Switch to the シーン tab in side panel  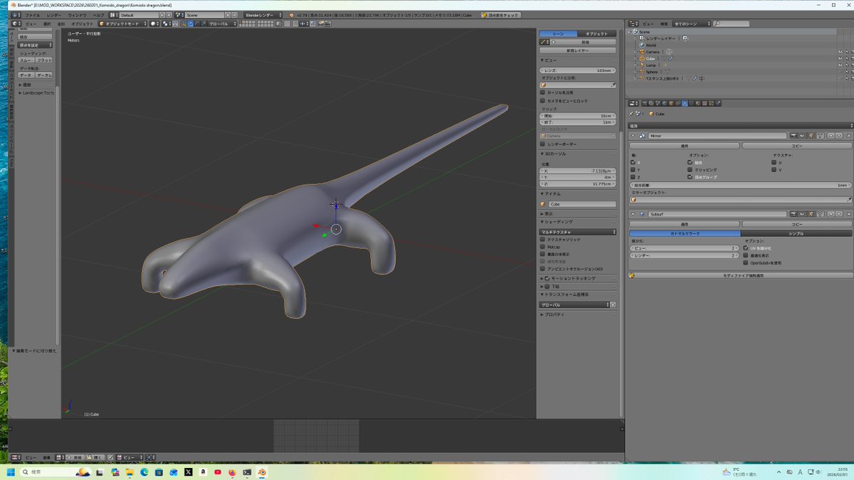click(558, 33)
